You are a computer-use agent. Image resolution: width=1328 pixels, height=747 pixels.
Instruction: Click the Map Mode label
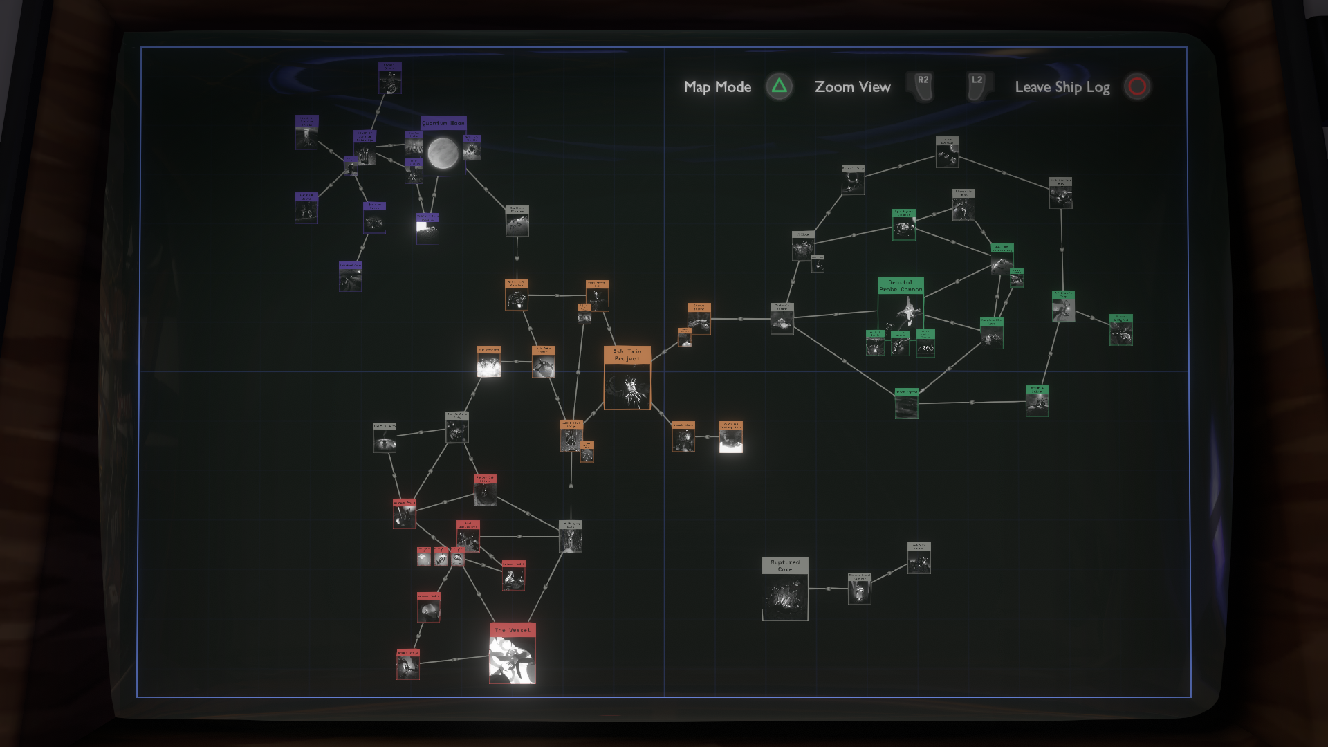point(717,87)
